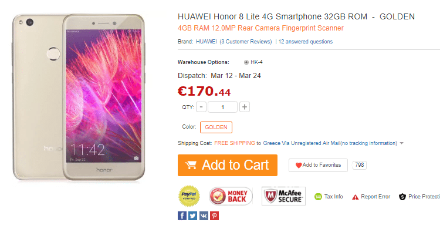Add the phone to cart
Image resolution: width=440 pixels, height=246 pixels.
tap(228, 165)
